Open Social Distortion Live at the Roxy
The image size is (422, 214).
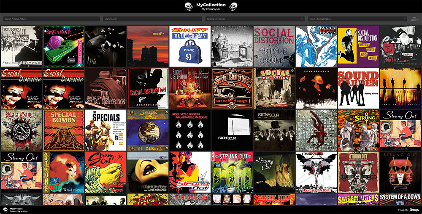pos(106,88)
